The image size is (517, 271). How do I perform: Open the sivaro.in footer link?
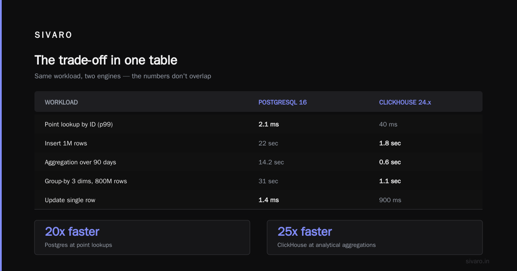[x=477, y=261]
